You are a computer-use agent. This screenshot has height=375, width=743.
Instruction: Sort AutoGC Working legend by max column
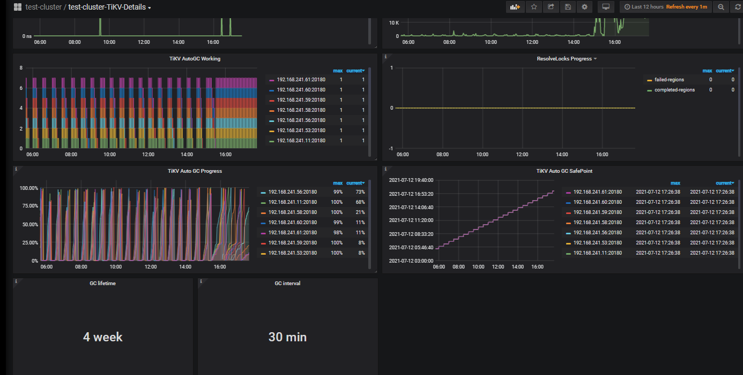pos(338,71)
